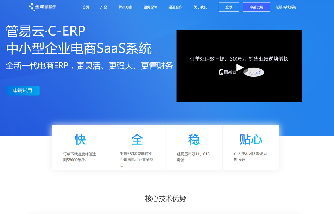The image size is (334, 214).
Task: Click the 管易云·C-ERP headline
Action: [46, 31]
